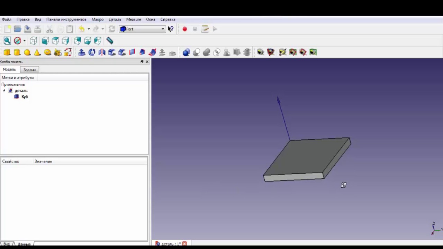
Task: Create a new document with the New icon
Action: pyautogui.click(x=7, y=29)
